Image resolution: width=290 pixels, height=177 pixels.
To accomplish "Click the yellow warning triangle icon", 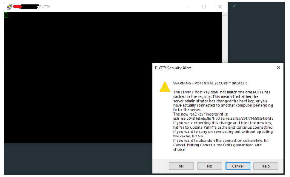I will [165, 86].
